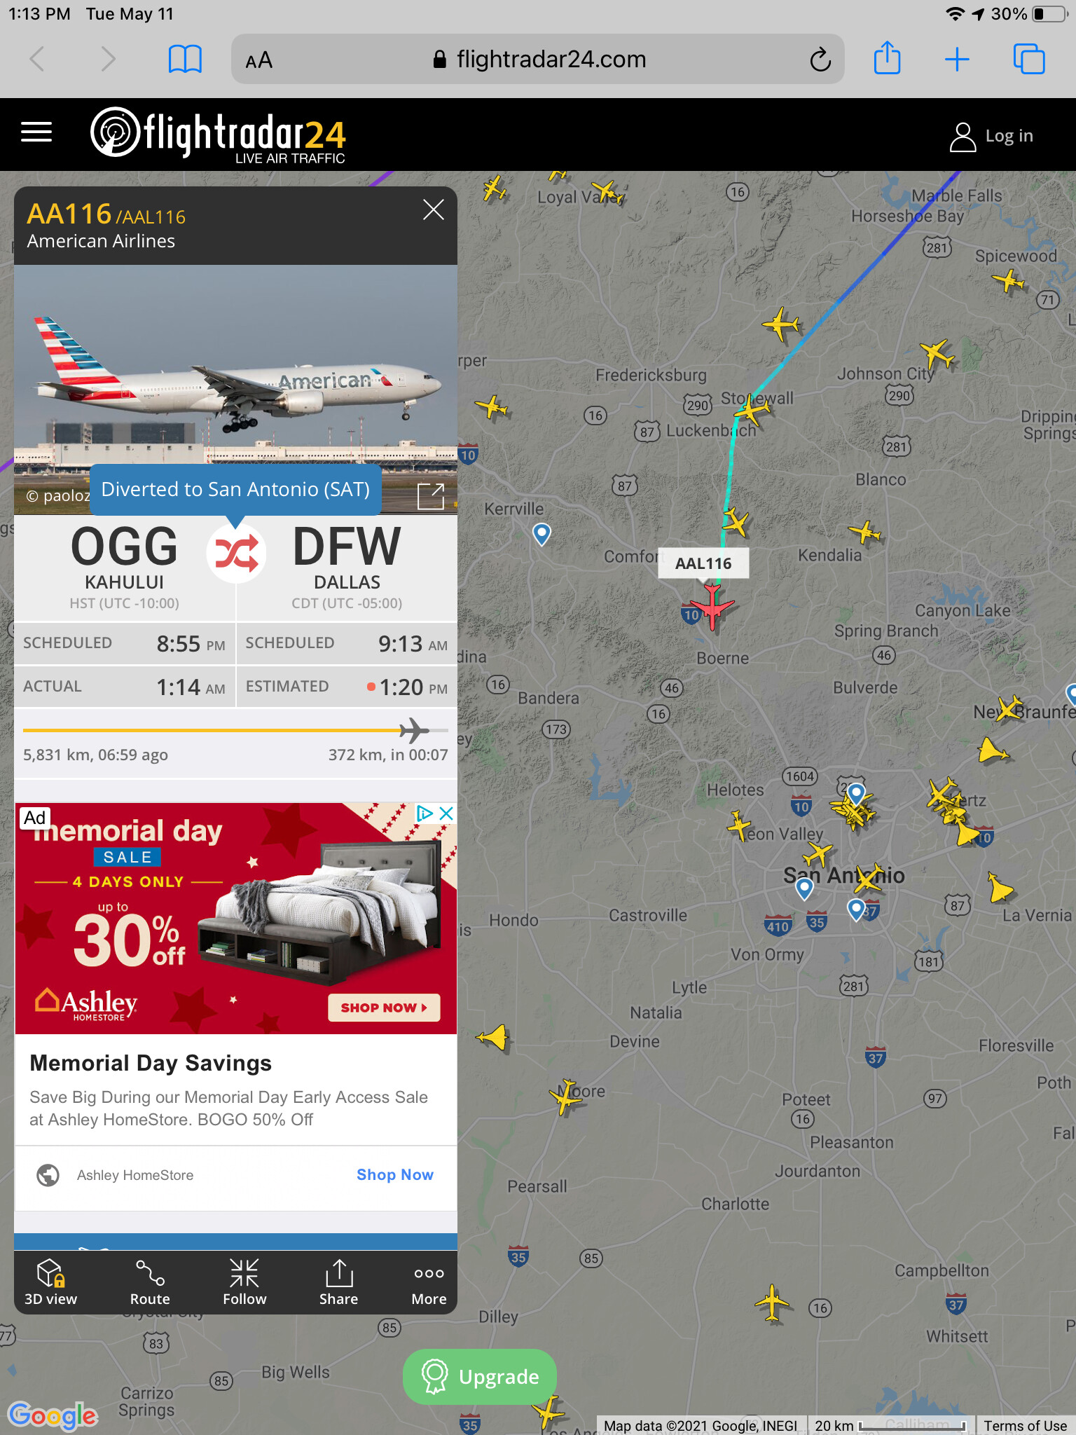Show all open Safari tabs
This screenshot has height=1435, width=1076.
1029,60
